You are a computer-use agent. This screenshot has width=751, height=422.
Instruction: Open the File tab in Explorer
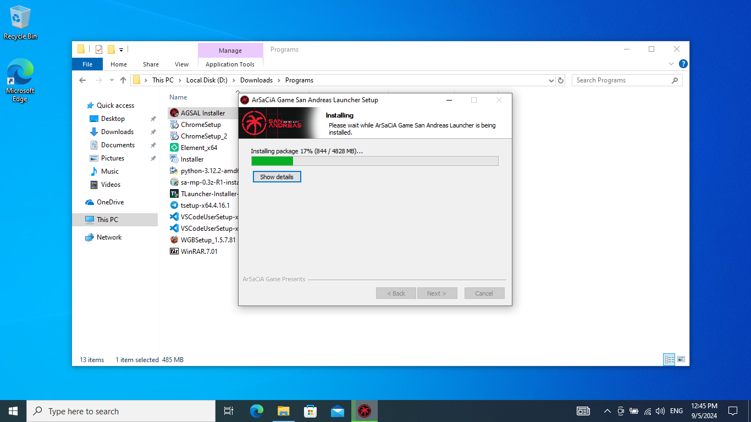click(x=87, y=64)
